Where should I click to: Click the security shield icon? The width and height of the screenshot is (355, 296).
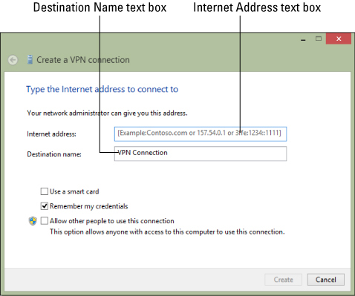click(x=33, y=221)
